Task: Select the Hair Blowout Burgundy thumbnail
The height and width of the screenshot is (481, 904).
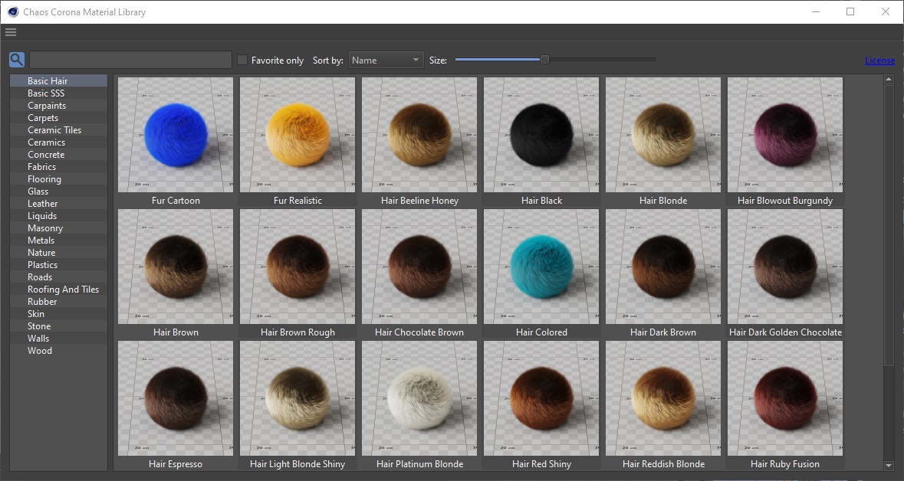Action: pos(785,135)
